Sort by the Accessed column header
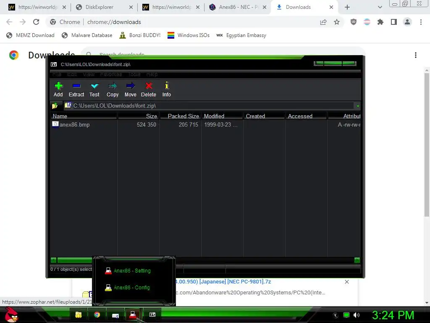Image resolution: width=430 pixels, height=323 pixels. pos(306,116)
